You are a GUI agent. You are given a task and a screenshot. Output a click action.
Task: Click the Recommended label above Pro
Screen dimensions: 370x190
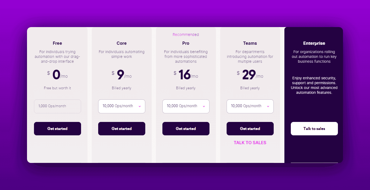click(186, 35)
